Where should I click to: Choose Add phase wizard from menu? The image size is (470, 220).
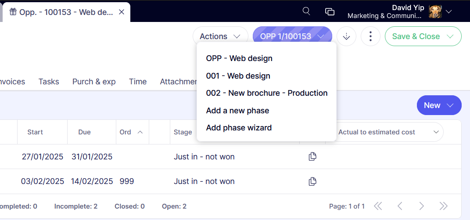(x=239, y=128)
